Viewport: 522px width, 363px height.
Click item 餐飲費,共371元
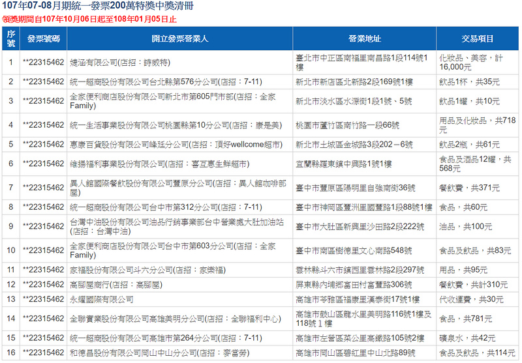coord(478,188)
